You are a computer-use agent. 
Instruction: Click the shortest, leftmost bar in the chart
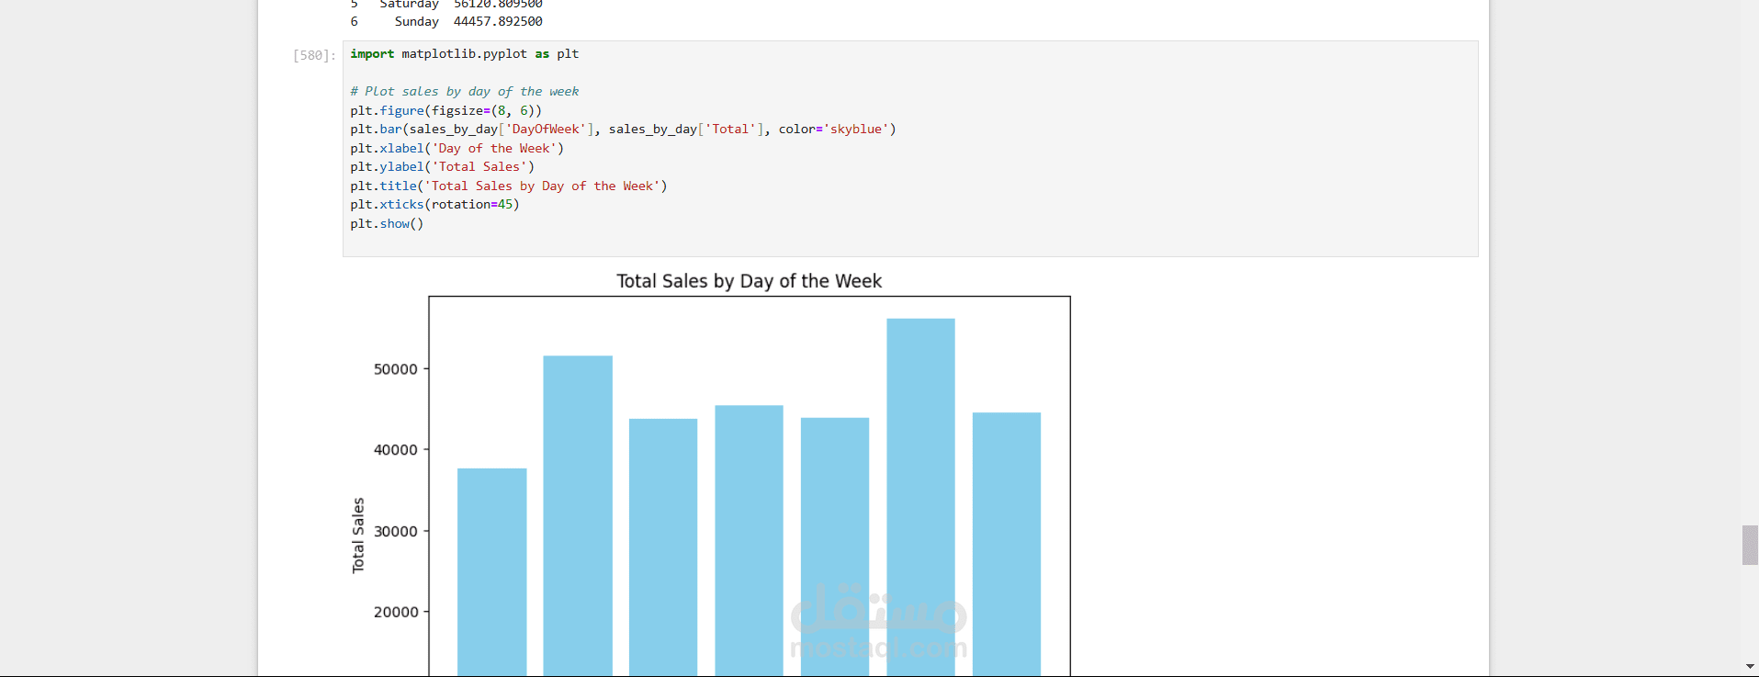[x=491, y=570]
